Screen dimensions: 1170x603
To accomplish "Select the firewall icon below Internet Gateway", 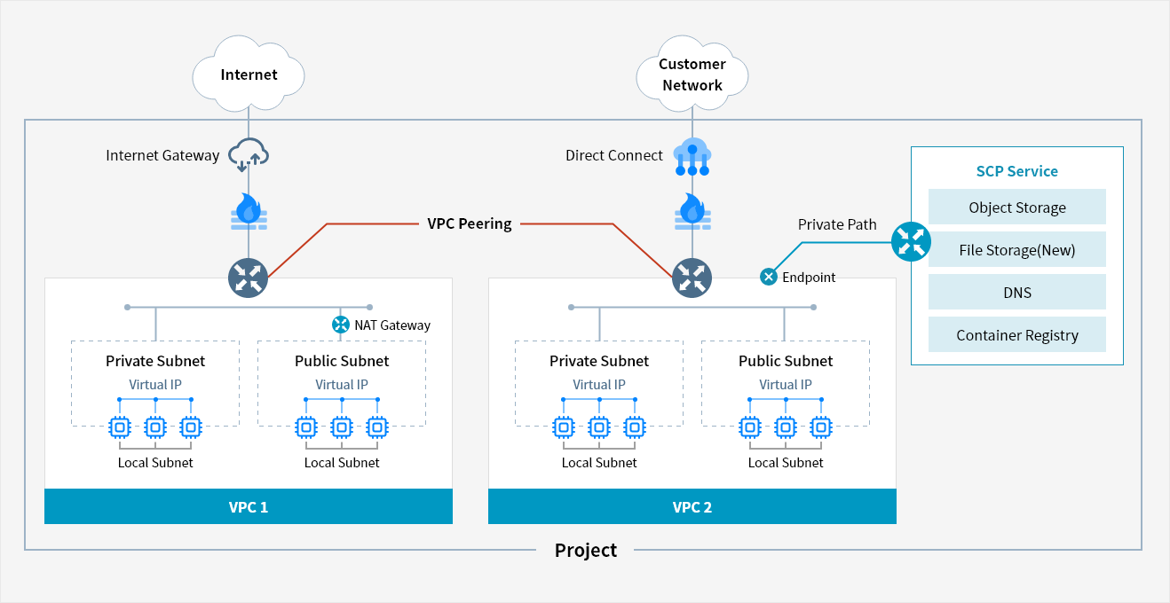I will (249, 213).
